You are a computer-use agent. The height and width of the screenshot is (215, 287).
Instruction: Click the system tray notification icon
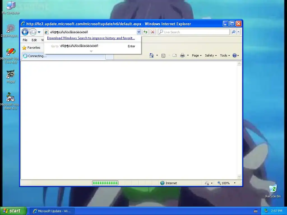266,211
